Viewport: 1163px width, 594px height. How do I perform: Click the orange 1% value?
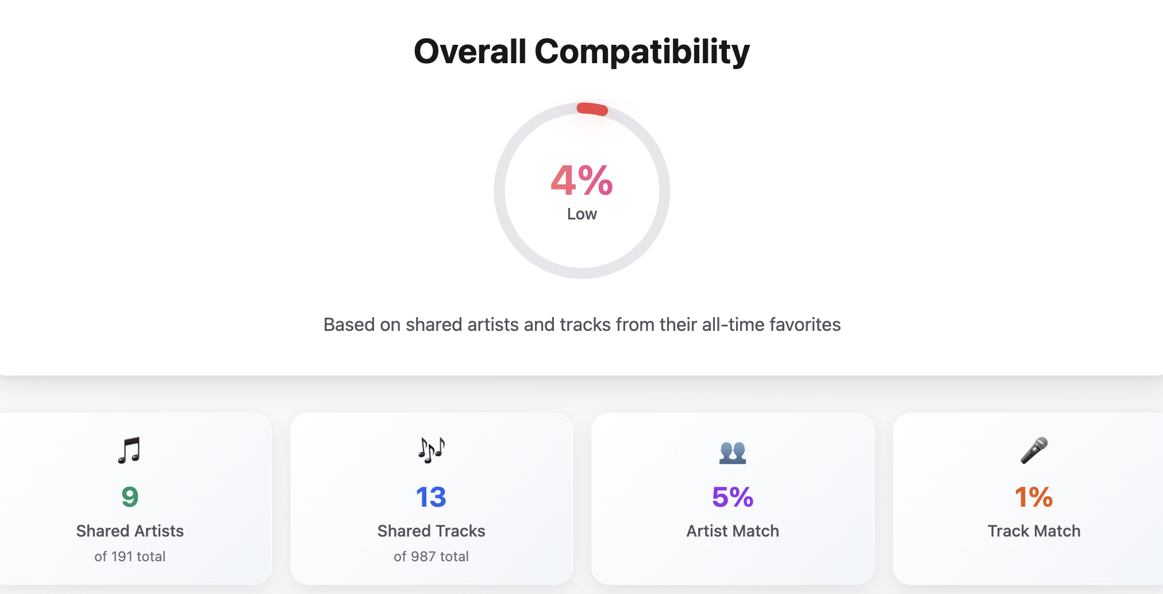[1034, 497]
